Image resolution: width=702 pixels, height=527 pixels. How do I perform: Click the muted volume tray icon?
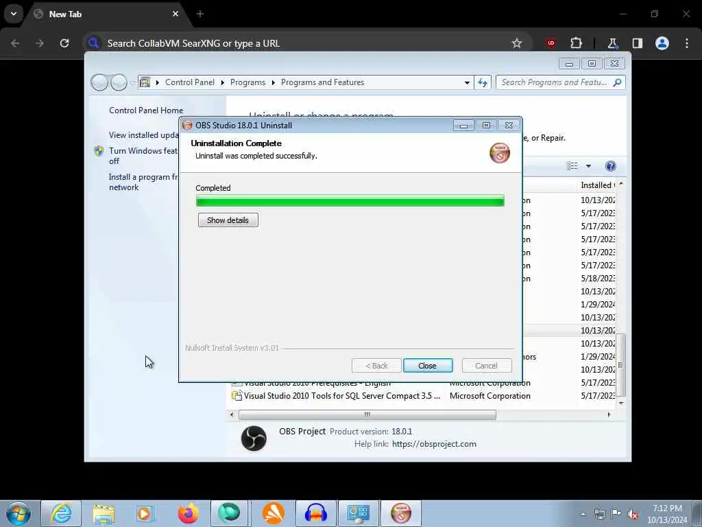tap(633, 514)
